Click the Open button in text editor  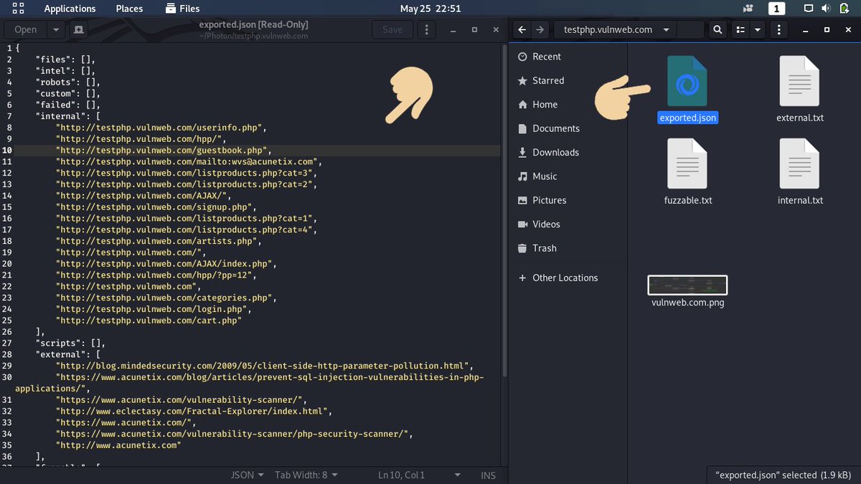coord(26,29)
